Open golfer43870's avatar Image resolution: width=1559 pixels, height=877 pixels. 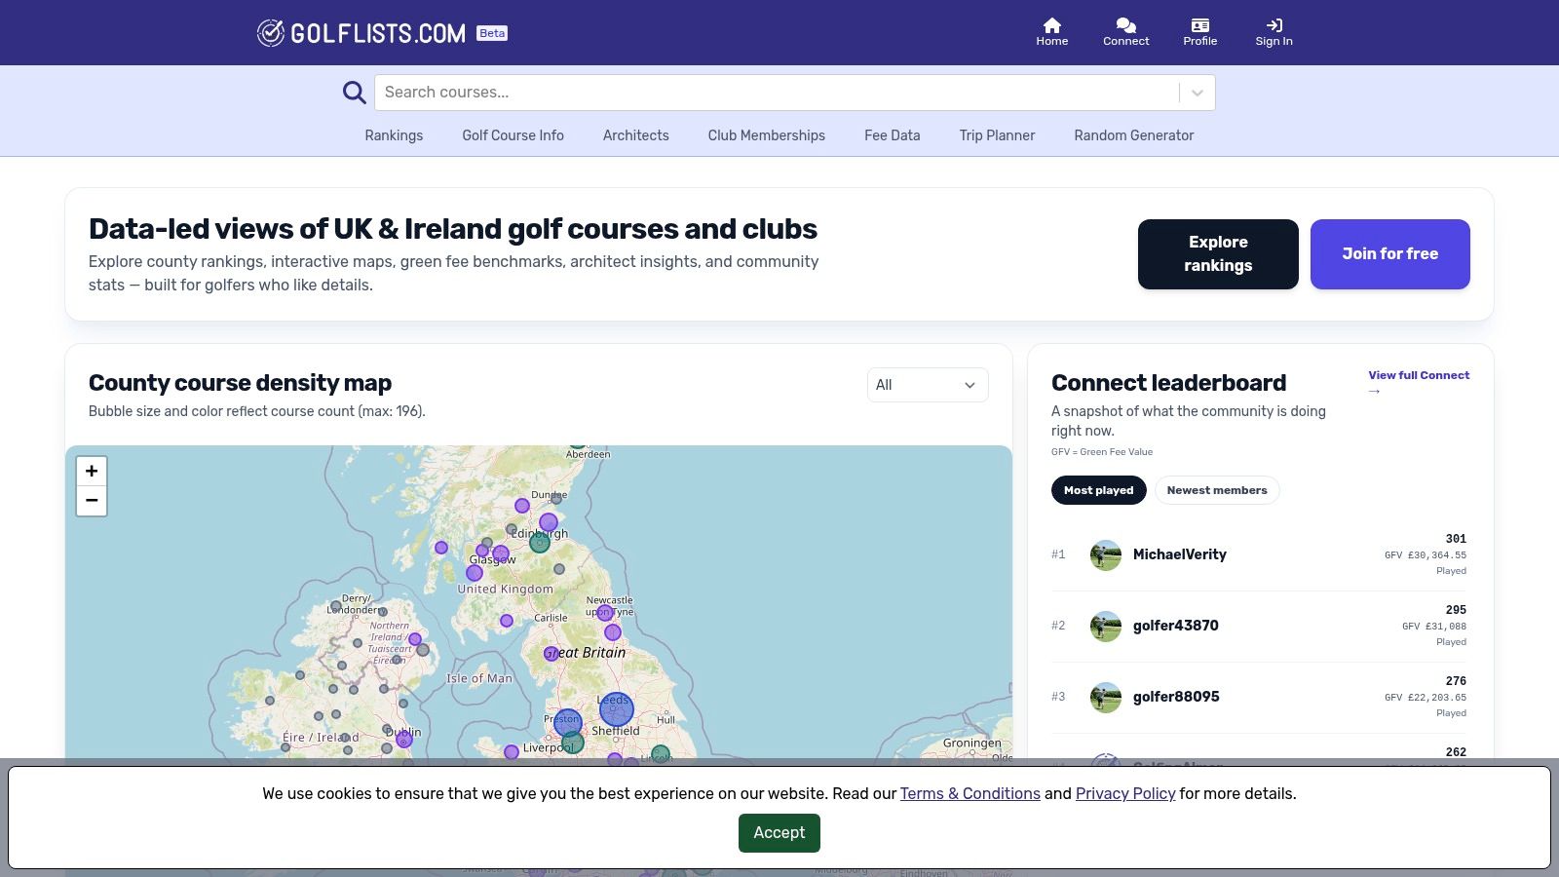[x=1106, y=627]
